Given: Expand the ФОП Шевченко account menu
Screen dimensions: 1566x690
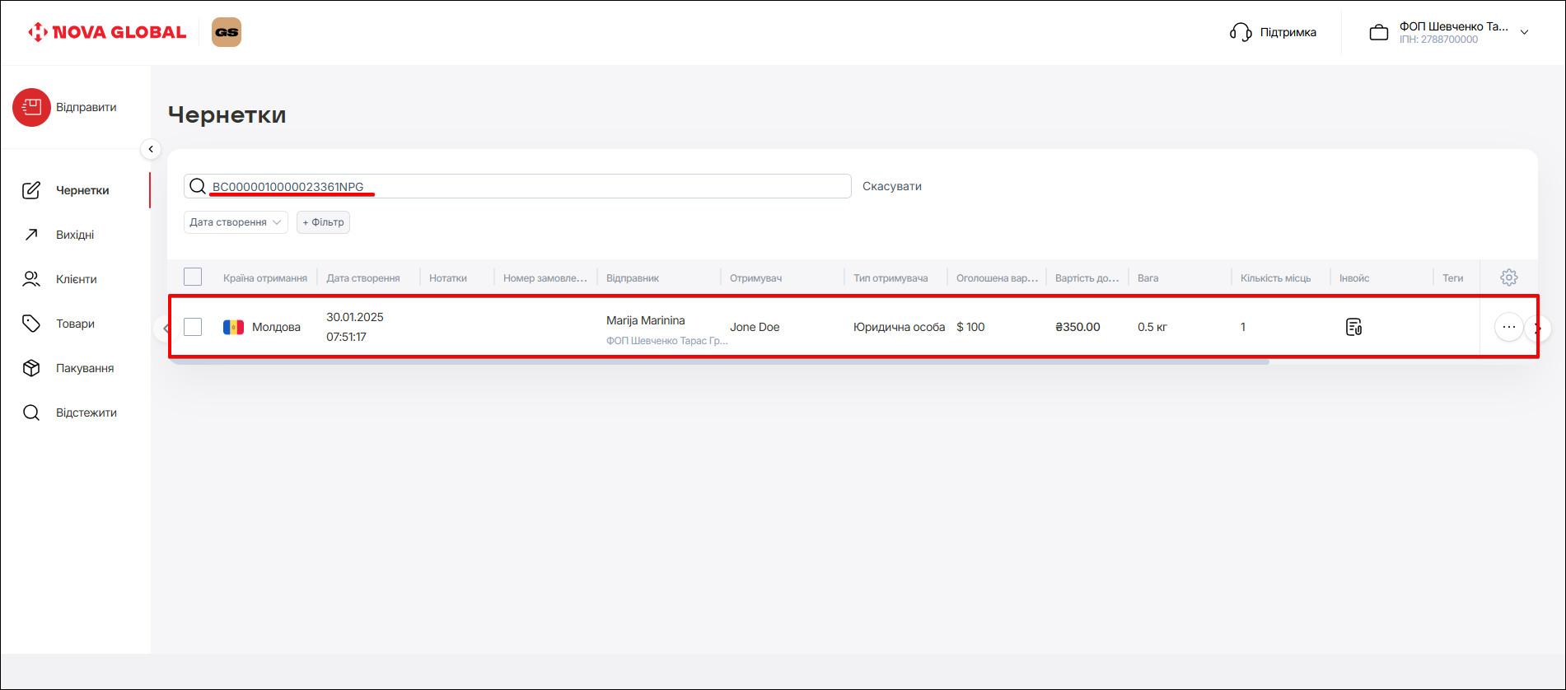Looking at the screenshot, I should (x=1524, y=33).
